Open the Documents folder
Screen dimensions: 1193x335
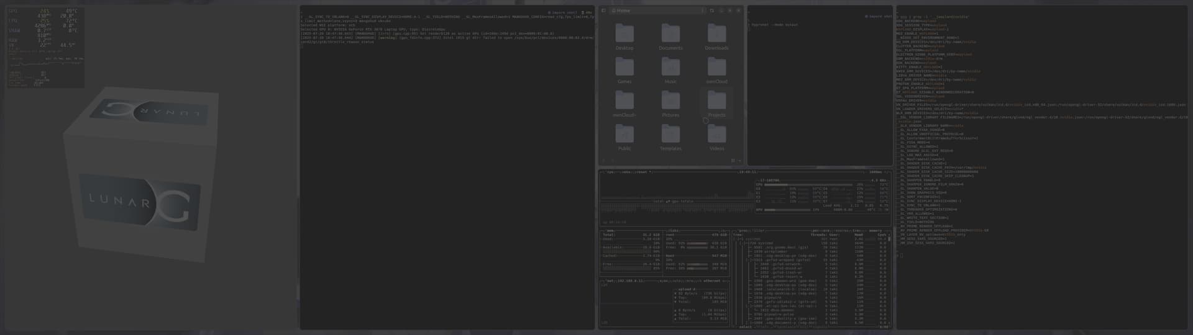670,37
